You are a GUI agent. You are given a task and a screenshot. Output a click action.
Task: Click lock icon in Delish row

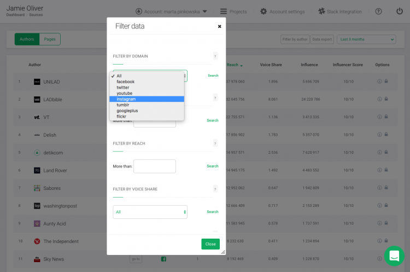click(x=386, y=134)
